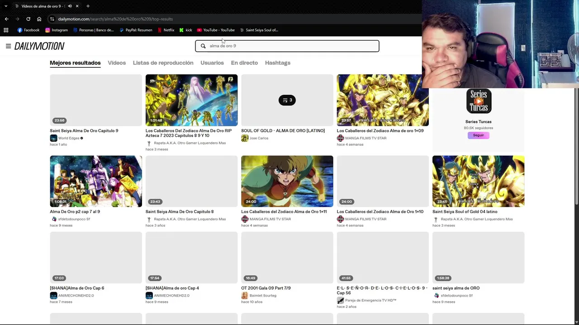Open the Personas | Banco bookmark
This screenshot has width=579, height=325.
pos(94,30)
